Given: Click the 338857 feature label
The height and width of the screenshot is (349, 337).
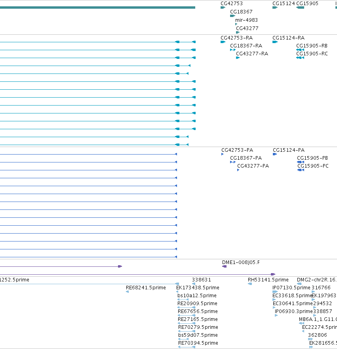Looking at the screenshot, I should click(322, 311).
